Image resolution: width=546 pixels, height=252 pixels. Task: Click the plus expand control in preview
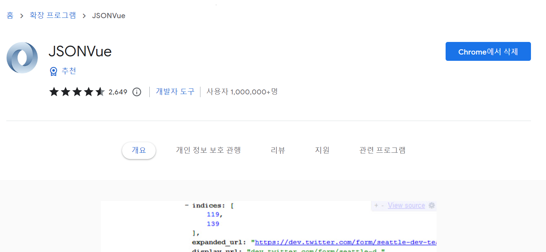376,206
